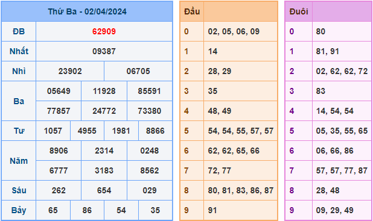Click fourth prize number 1981
The image size is (373, 221).
[121, 131]
